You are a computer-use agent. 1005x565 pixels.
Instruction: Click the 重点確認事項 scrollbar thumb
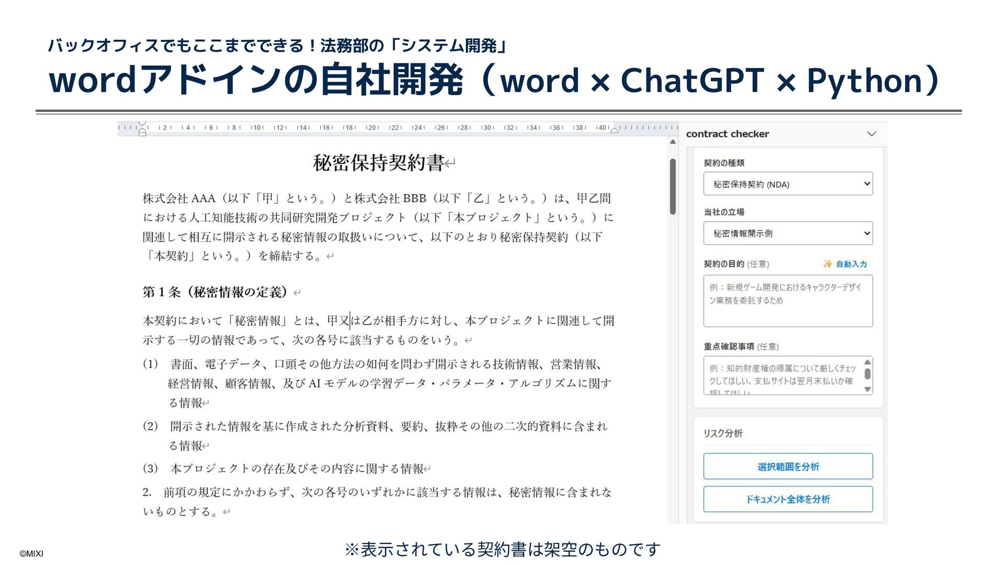click(x=867, y=374)
